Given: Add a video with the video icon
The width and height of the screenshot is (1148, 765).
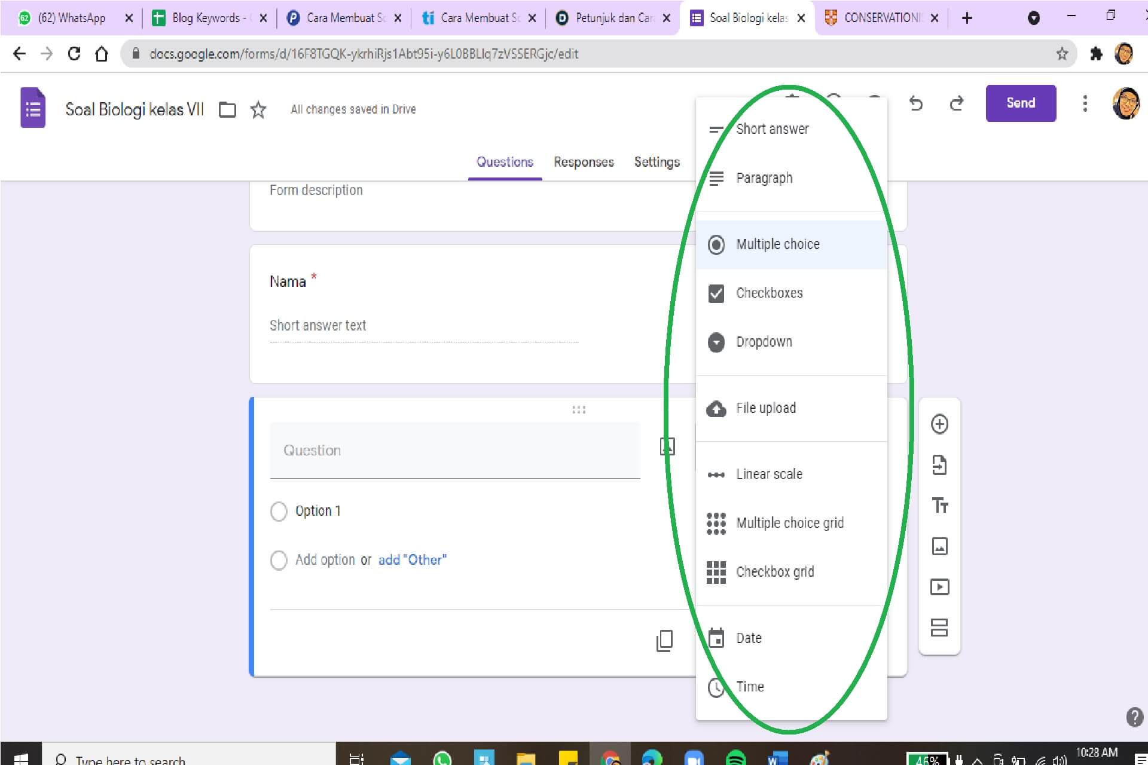Looking at the screenshot, I should [939, 586].
